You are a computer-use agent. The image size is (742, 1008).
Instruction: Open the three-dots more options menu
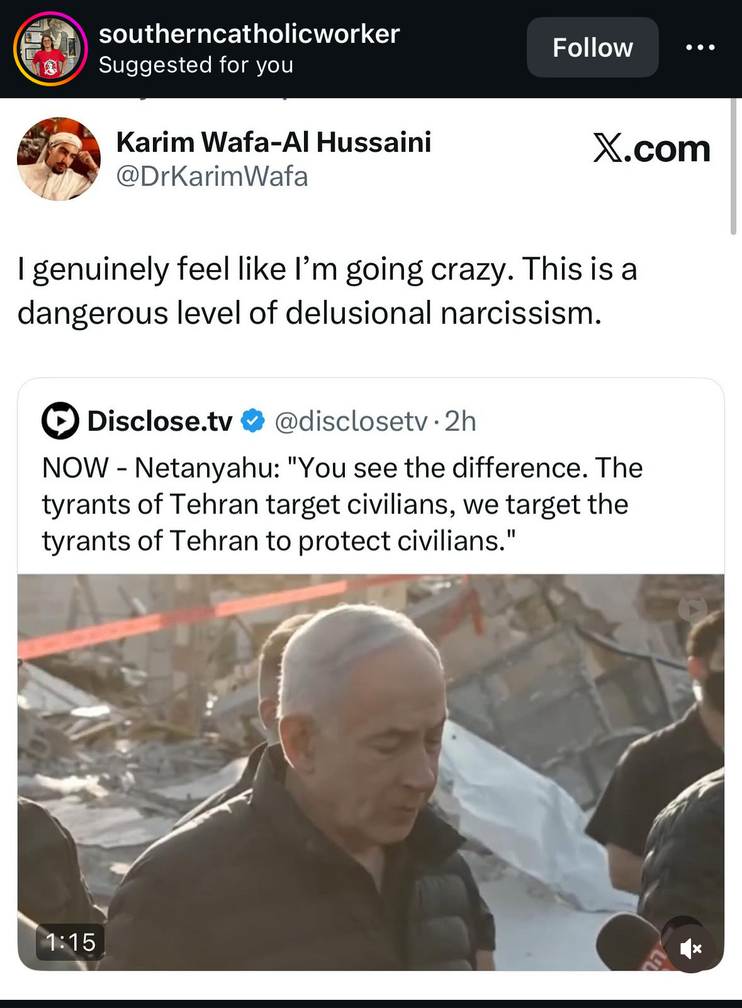700,47
